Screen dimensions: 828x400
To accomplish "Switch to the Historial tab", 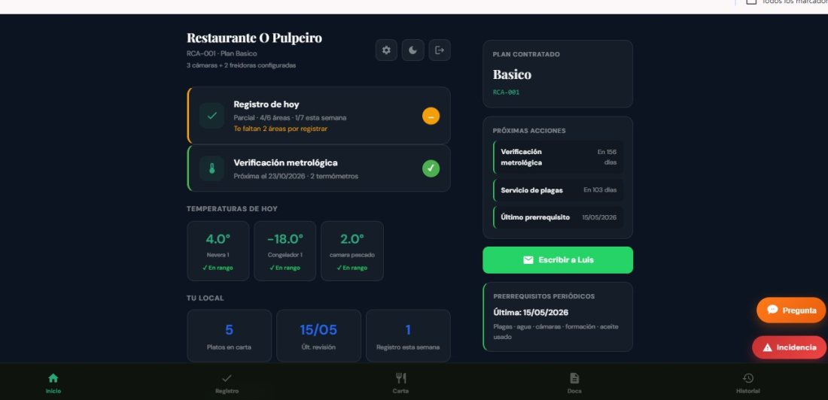I will [x=748, y=383].
